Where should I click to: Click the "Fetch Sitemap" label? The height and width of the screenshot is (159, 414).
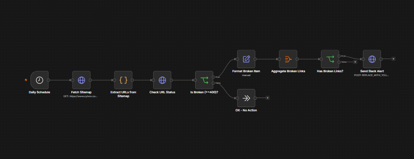click(x=82, y=92)
